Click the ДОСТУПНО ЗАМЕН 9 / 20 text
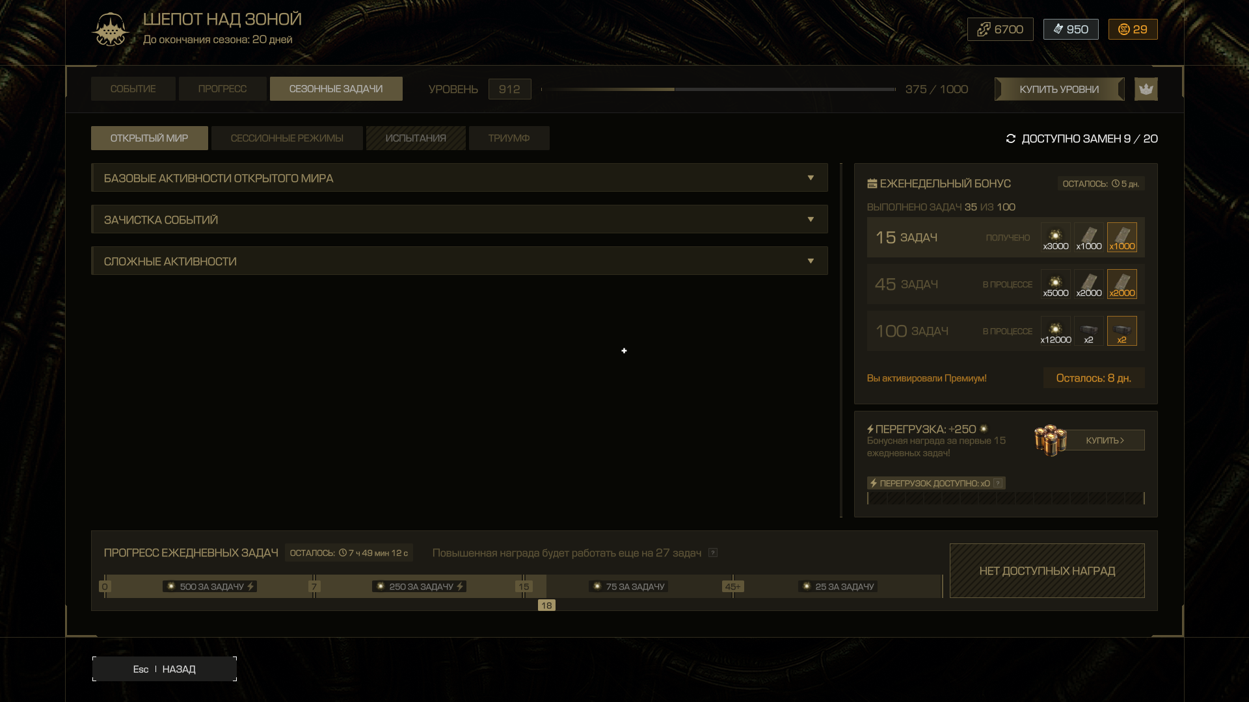Image resolution: width=1249 pixels, height=702 pixels. coord(1089,138)
